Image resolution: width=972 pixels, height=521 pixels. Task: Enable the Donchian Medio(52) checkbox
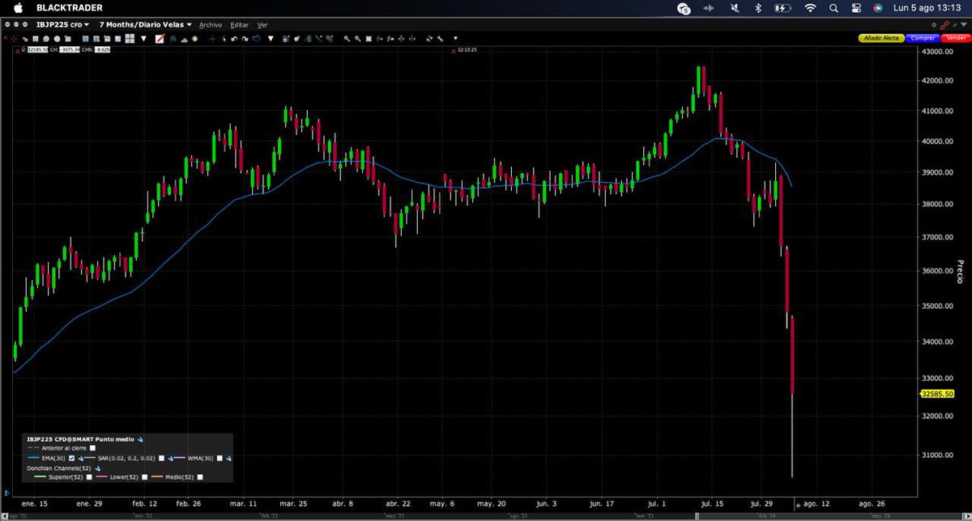click(x=200, y=477)
